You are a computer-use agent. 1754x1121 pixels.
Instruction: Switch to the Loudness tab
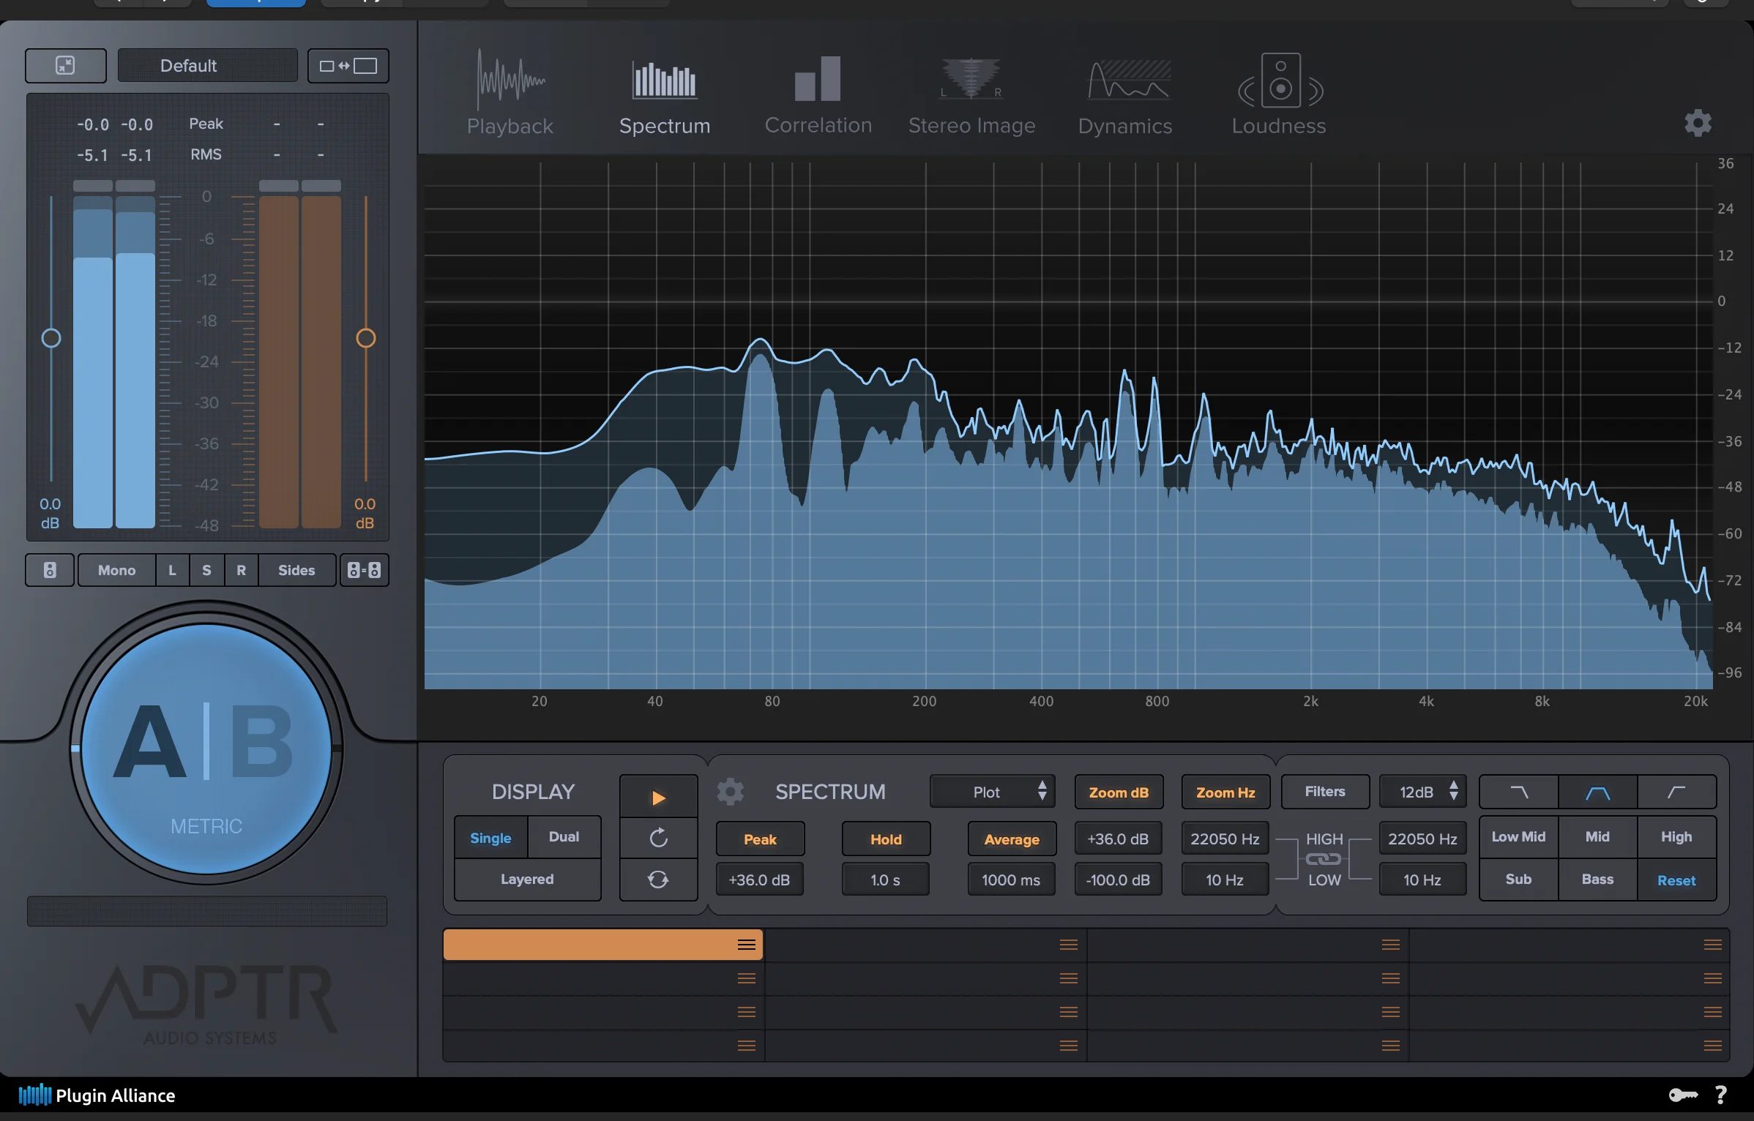[1278, 95]
